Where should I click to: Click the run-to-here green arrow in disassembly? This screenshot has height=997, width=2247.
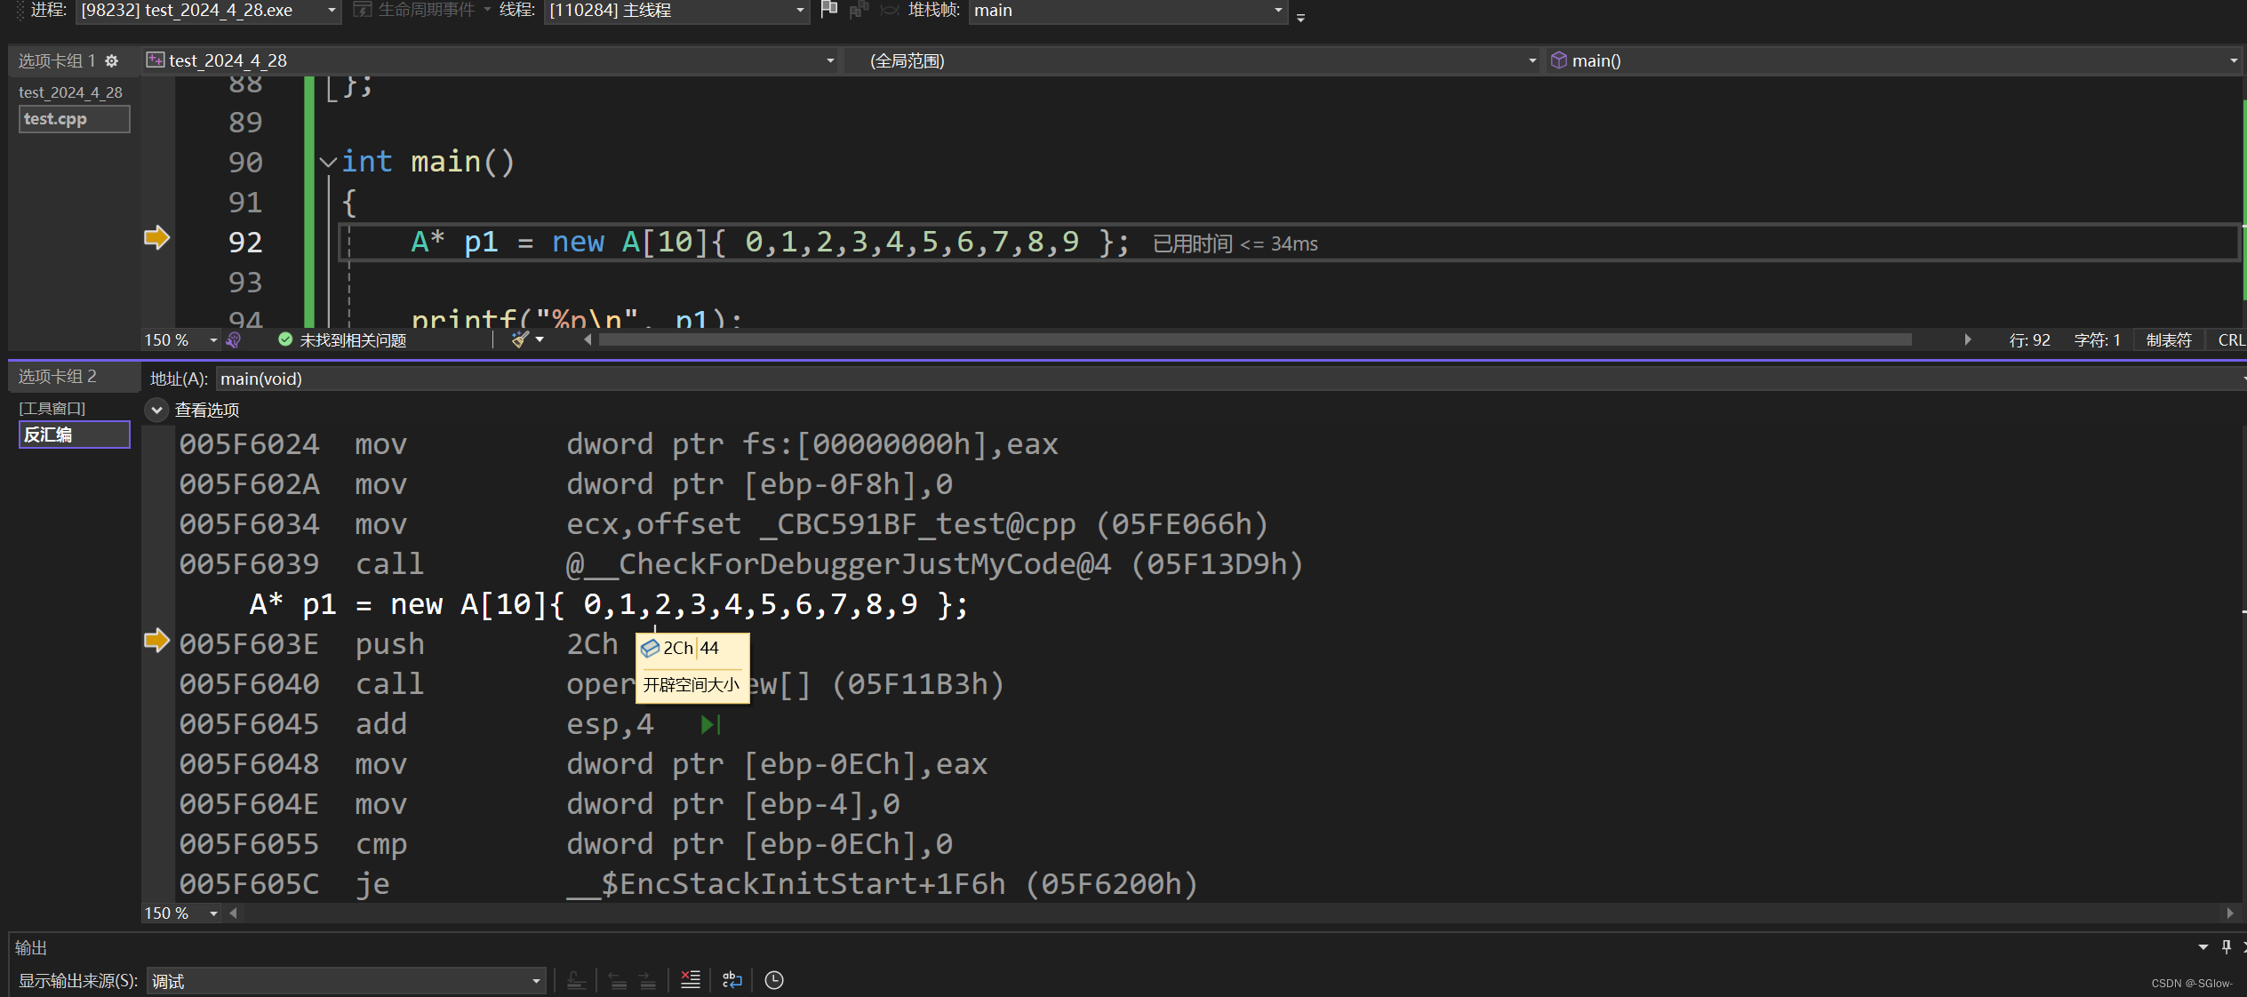[710, 725]
